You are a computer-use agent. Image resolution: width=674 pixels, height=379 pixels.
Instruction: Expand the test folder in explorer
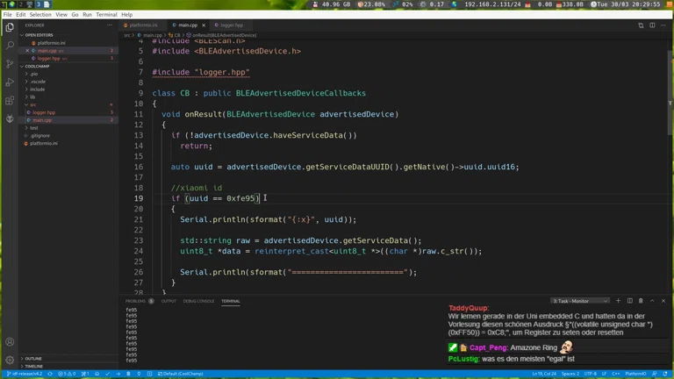click(x=34, y=128)
